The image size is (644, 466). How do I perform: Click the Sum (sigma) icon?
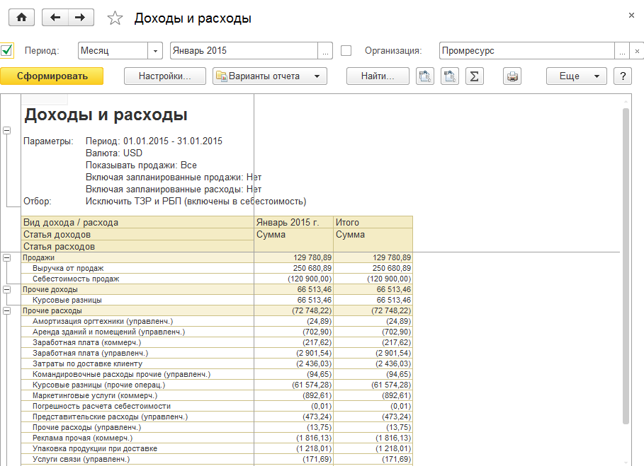pos(474,76)
